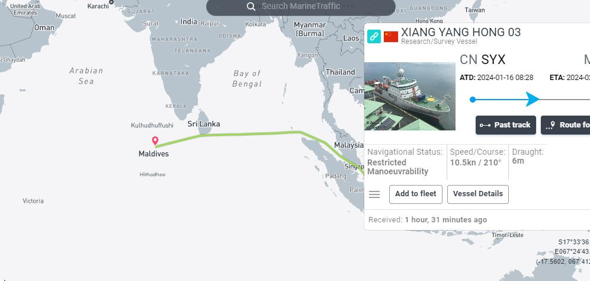Click the CN SYX departure port label

[x=482, y=59]
